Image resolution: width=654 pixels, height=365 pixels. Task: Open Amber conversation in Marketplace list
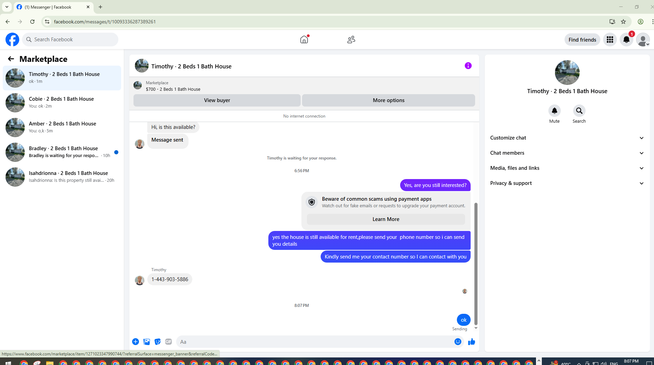click(x=62, y=128)
